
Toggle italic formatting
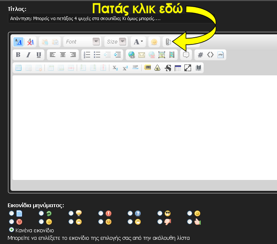(x=28, y=55)
